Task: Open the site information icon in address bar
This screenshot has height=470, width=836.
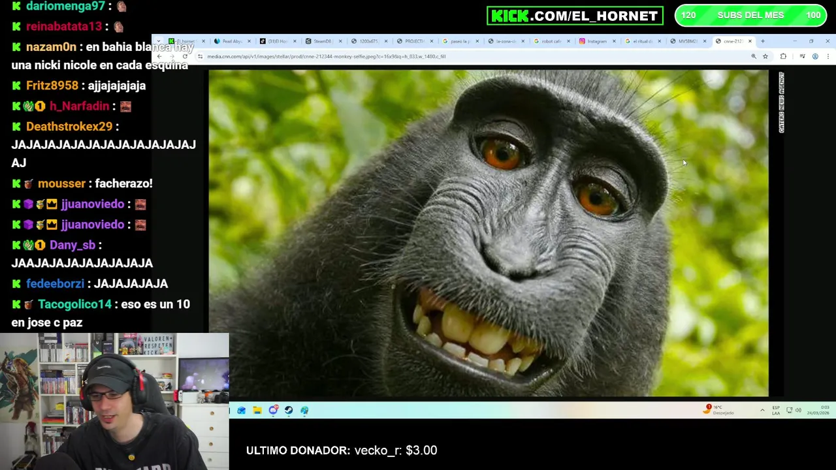Action: pos(200,56)
